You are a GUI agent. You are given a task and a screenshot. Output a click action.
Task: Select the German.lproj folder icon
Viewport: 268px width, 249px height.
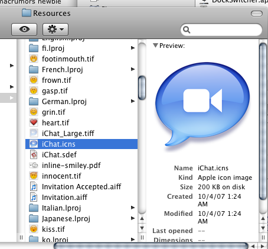tap(34, 101)
